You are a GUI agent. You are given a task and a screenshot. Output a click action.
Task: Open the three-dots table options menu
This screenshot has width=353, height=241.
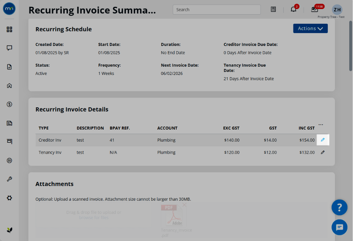321,125
